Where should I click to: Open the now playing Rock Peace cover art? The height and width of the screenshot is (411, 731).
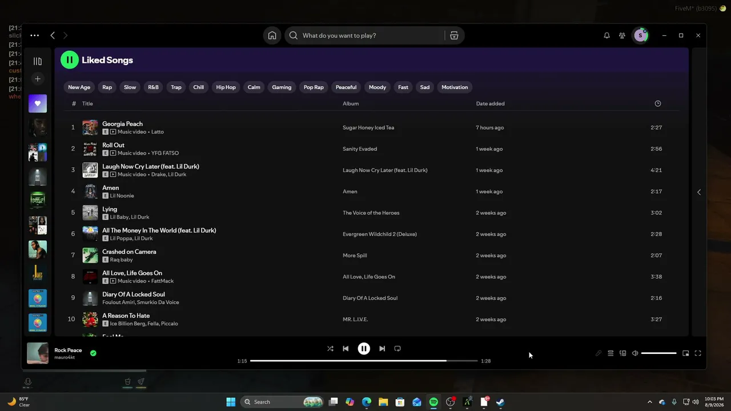click(38, 353)
